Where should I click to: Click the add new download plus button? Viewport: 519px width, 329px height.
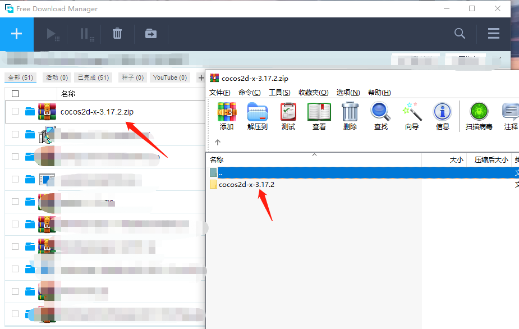(16, 34)
